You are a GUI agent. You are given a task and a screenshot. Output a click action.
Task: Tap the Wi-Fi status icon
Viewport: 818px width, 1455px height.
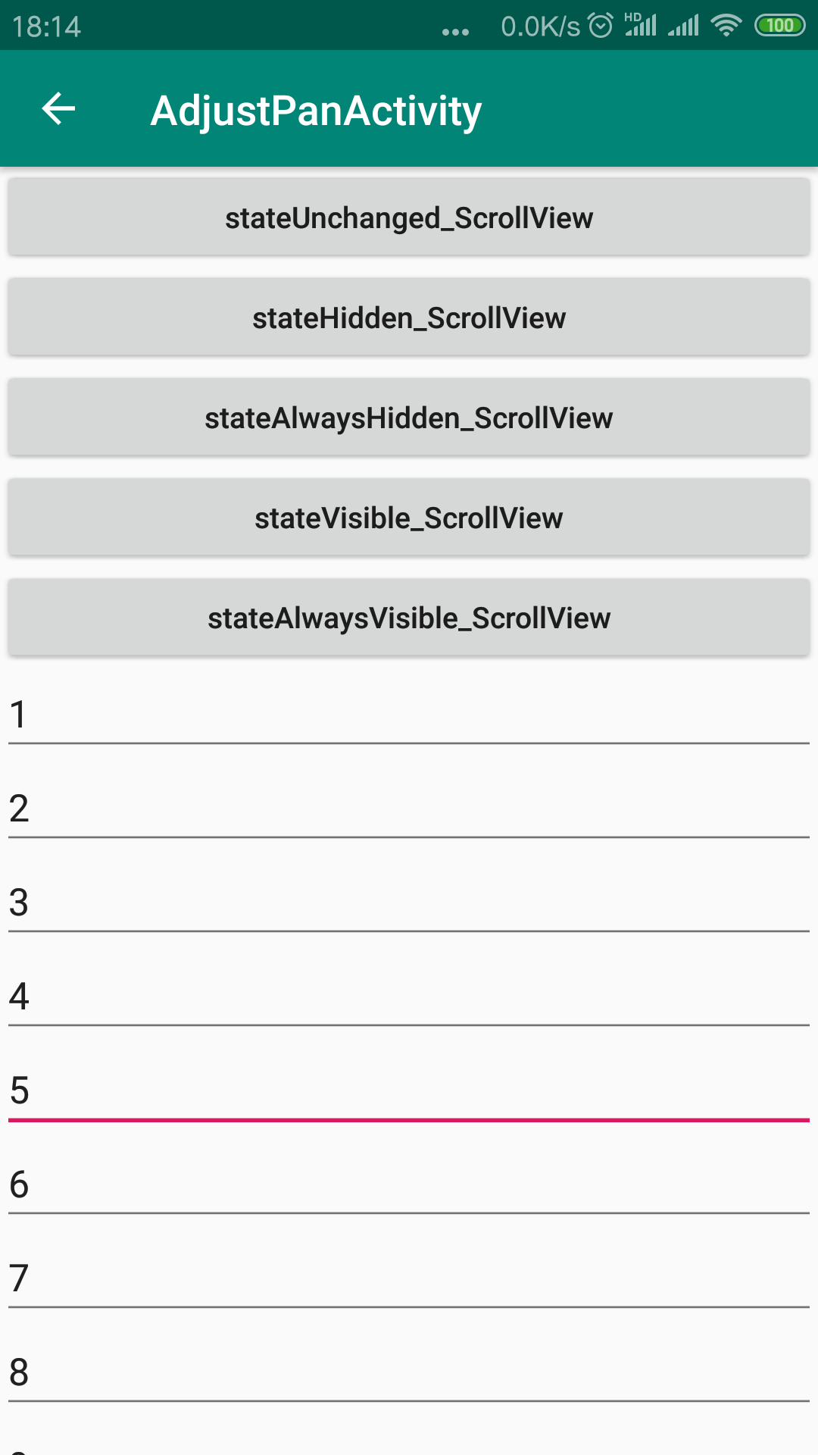coord(726,26)
